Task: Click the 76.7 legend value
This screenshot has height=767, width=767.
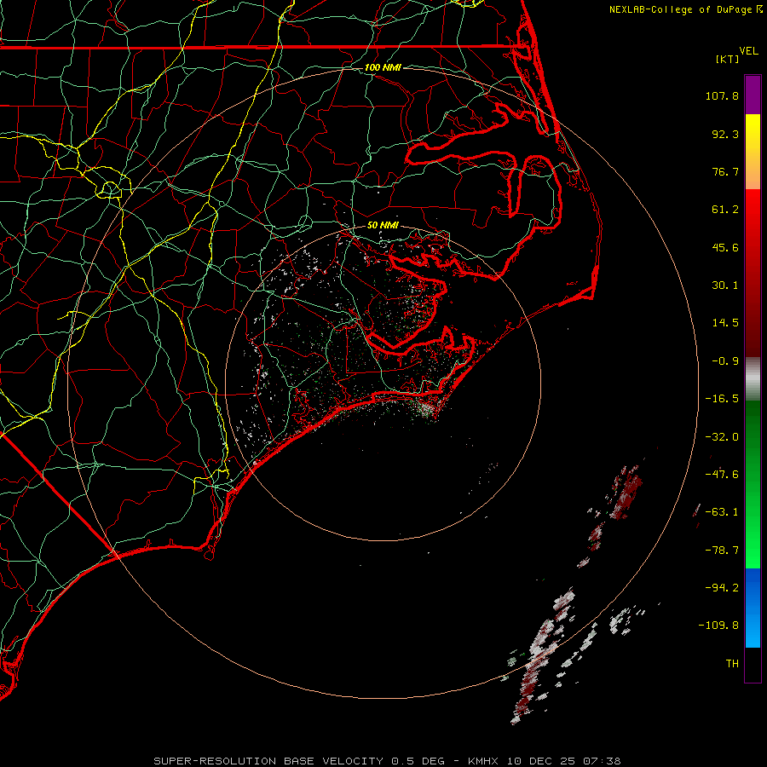Action: tap(725, 171)
